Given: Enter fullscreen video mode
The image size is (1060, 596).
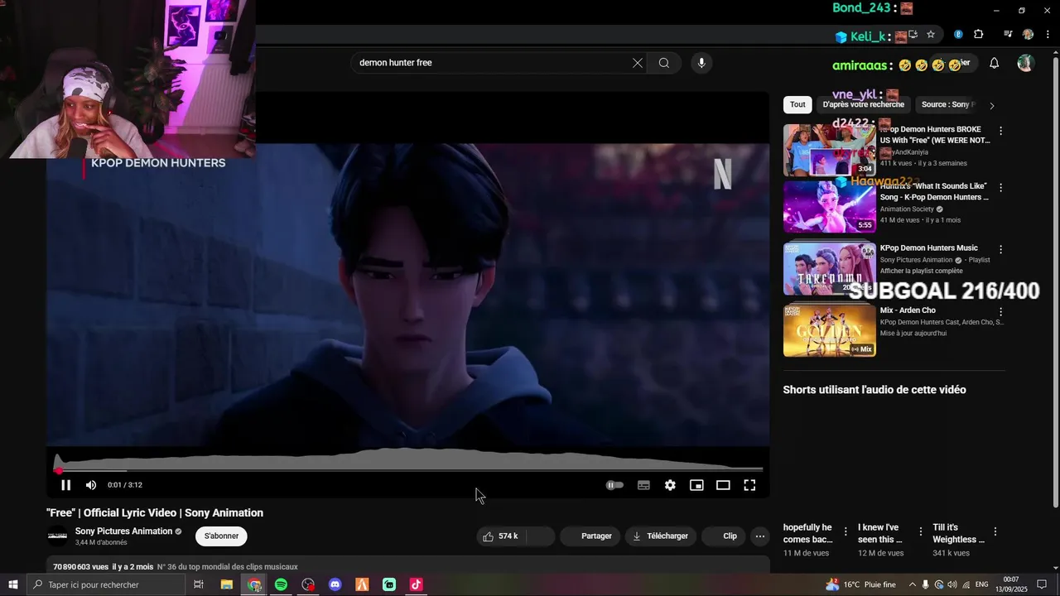Looking at the screenshot, I should coord(749,485).
